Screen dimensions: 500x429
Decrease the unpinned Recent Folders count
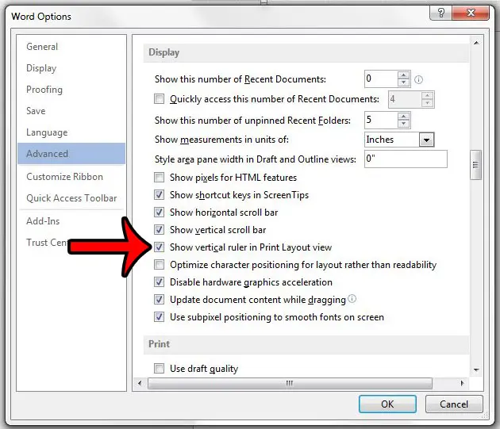point(403,124)
